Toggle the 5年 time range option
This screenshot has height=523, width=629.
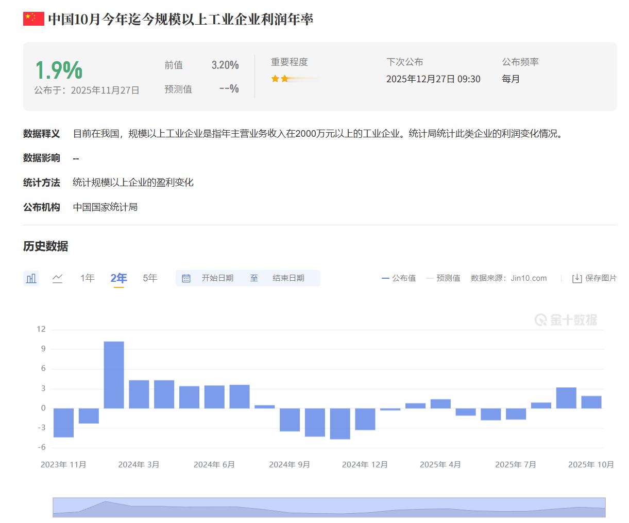(149, 278)
